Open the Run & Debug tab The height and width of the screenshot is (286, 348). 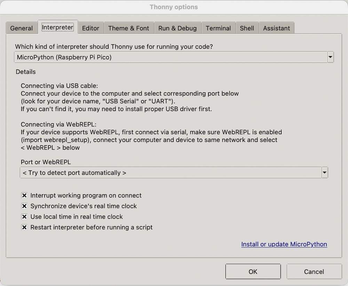[177, 28]
